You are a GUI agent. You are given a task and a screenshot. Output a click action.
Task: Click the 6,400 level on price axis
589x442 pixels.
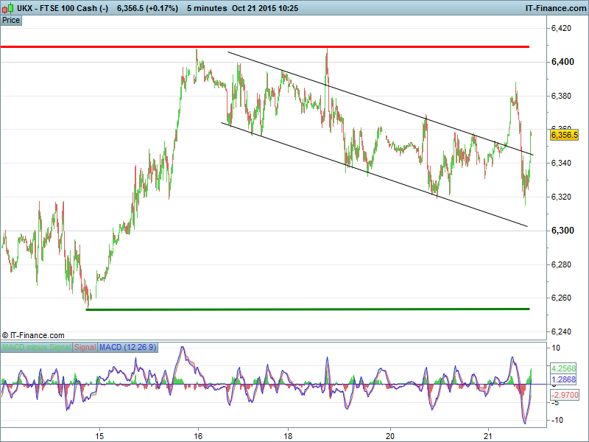click(x=563, y=62)
